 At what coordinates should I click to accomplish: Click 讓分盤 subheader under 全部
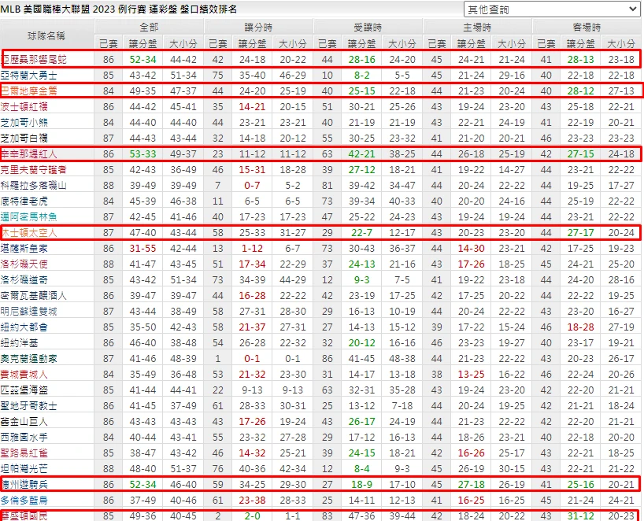point(143,43)
